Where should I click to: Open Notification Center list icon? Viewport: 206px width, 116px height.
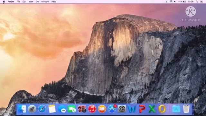(x=201, y=2)
